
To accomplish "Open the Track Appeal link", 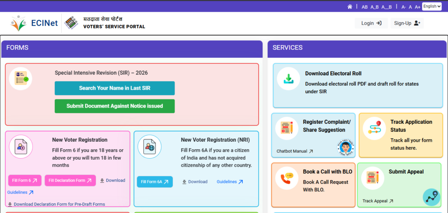I will click(x=378, y=201).
